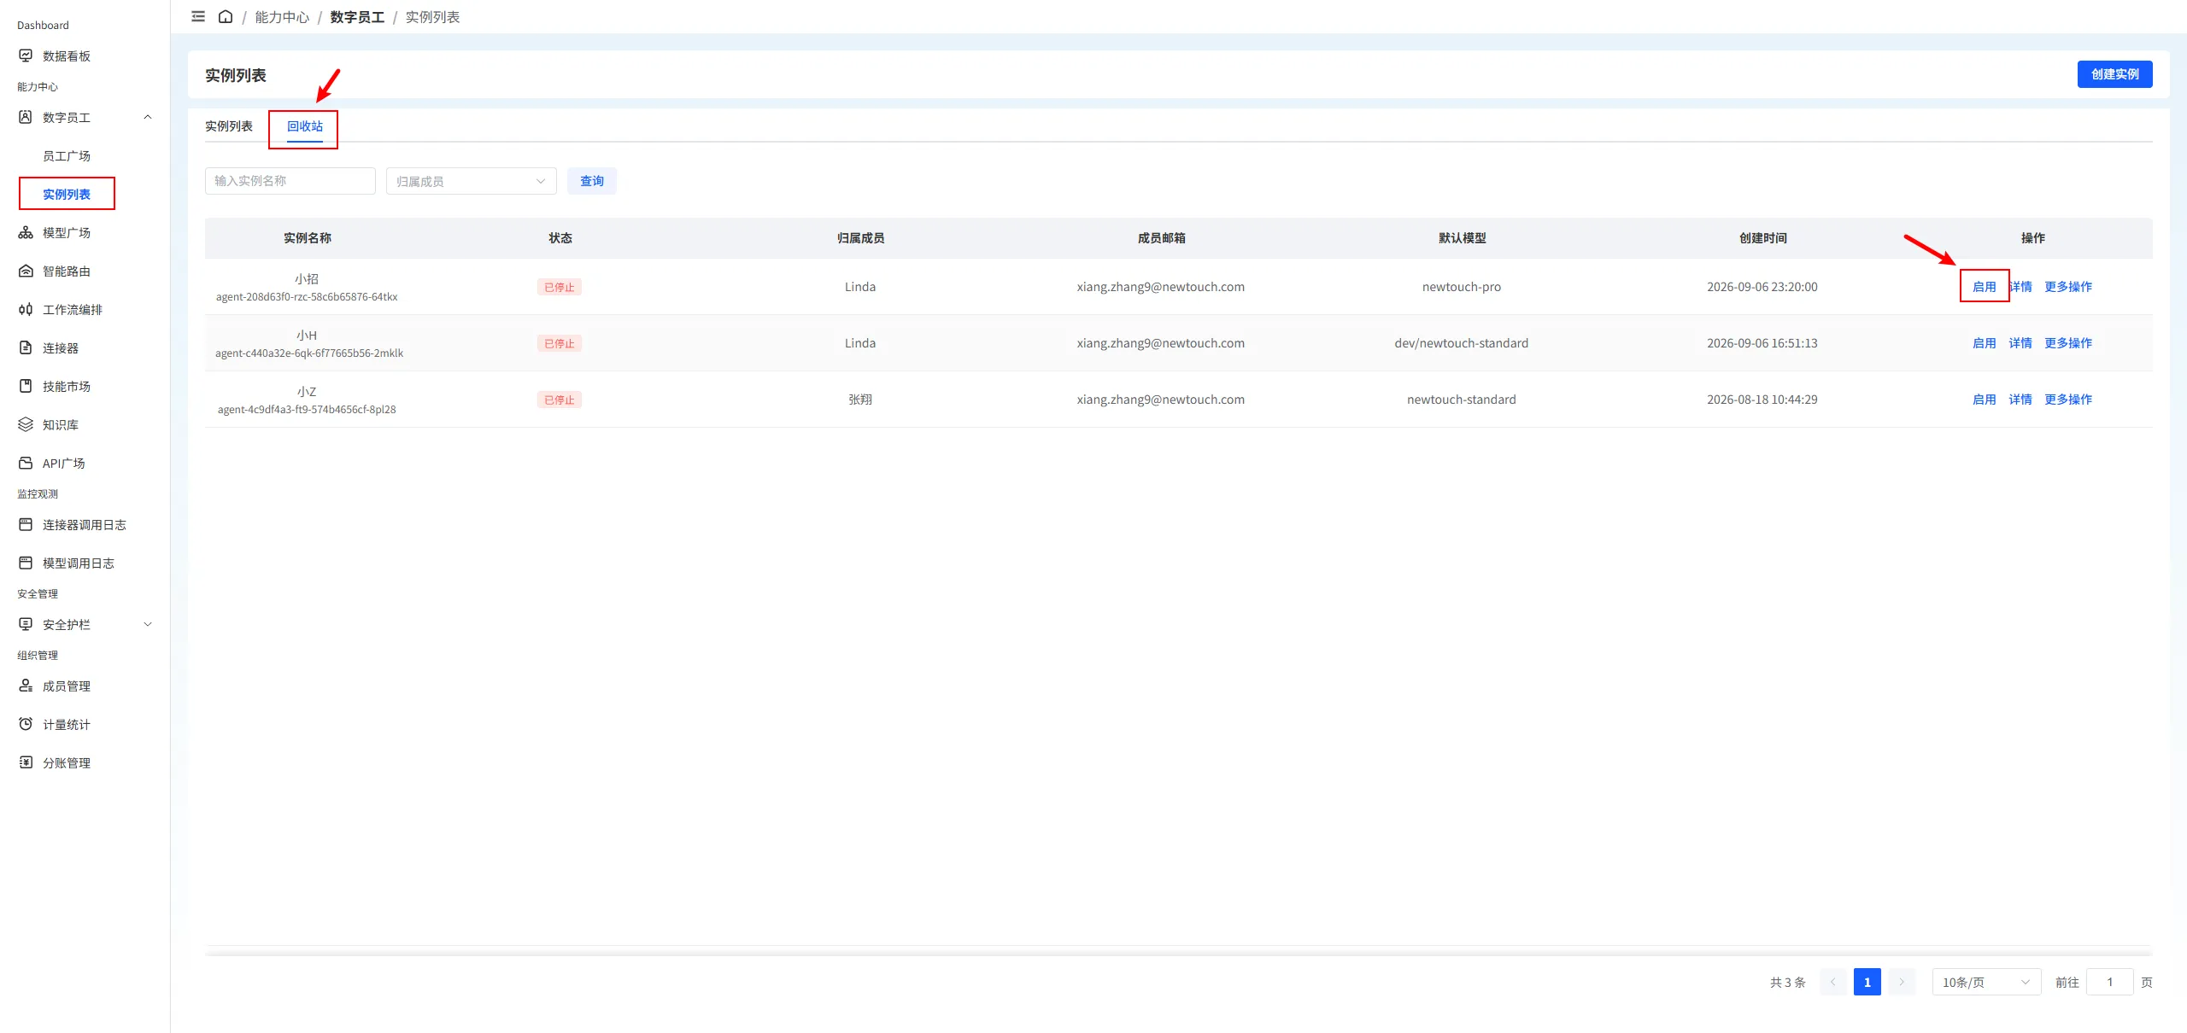The width and height of the screenshot is (2187, 1033).
Task: Click the home icon in breadcrumb
Action: (x=226, y=16)
